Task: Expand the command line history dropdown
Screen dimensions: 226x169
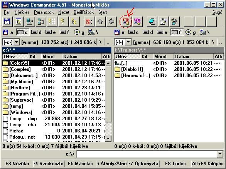Action: click(220, 154)
